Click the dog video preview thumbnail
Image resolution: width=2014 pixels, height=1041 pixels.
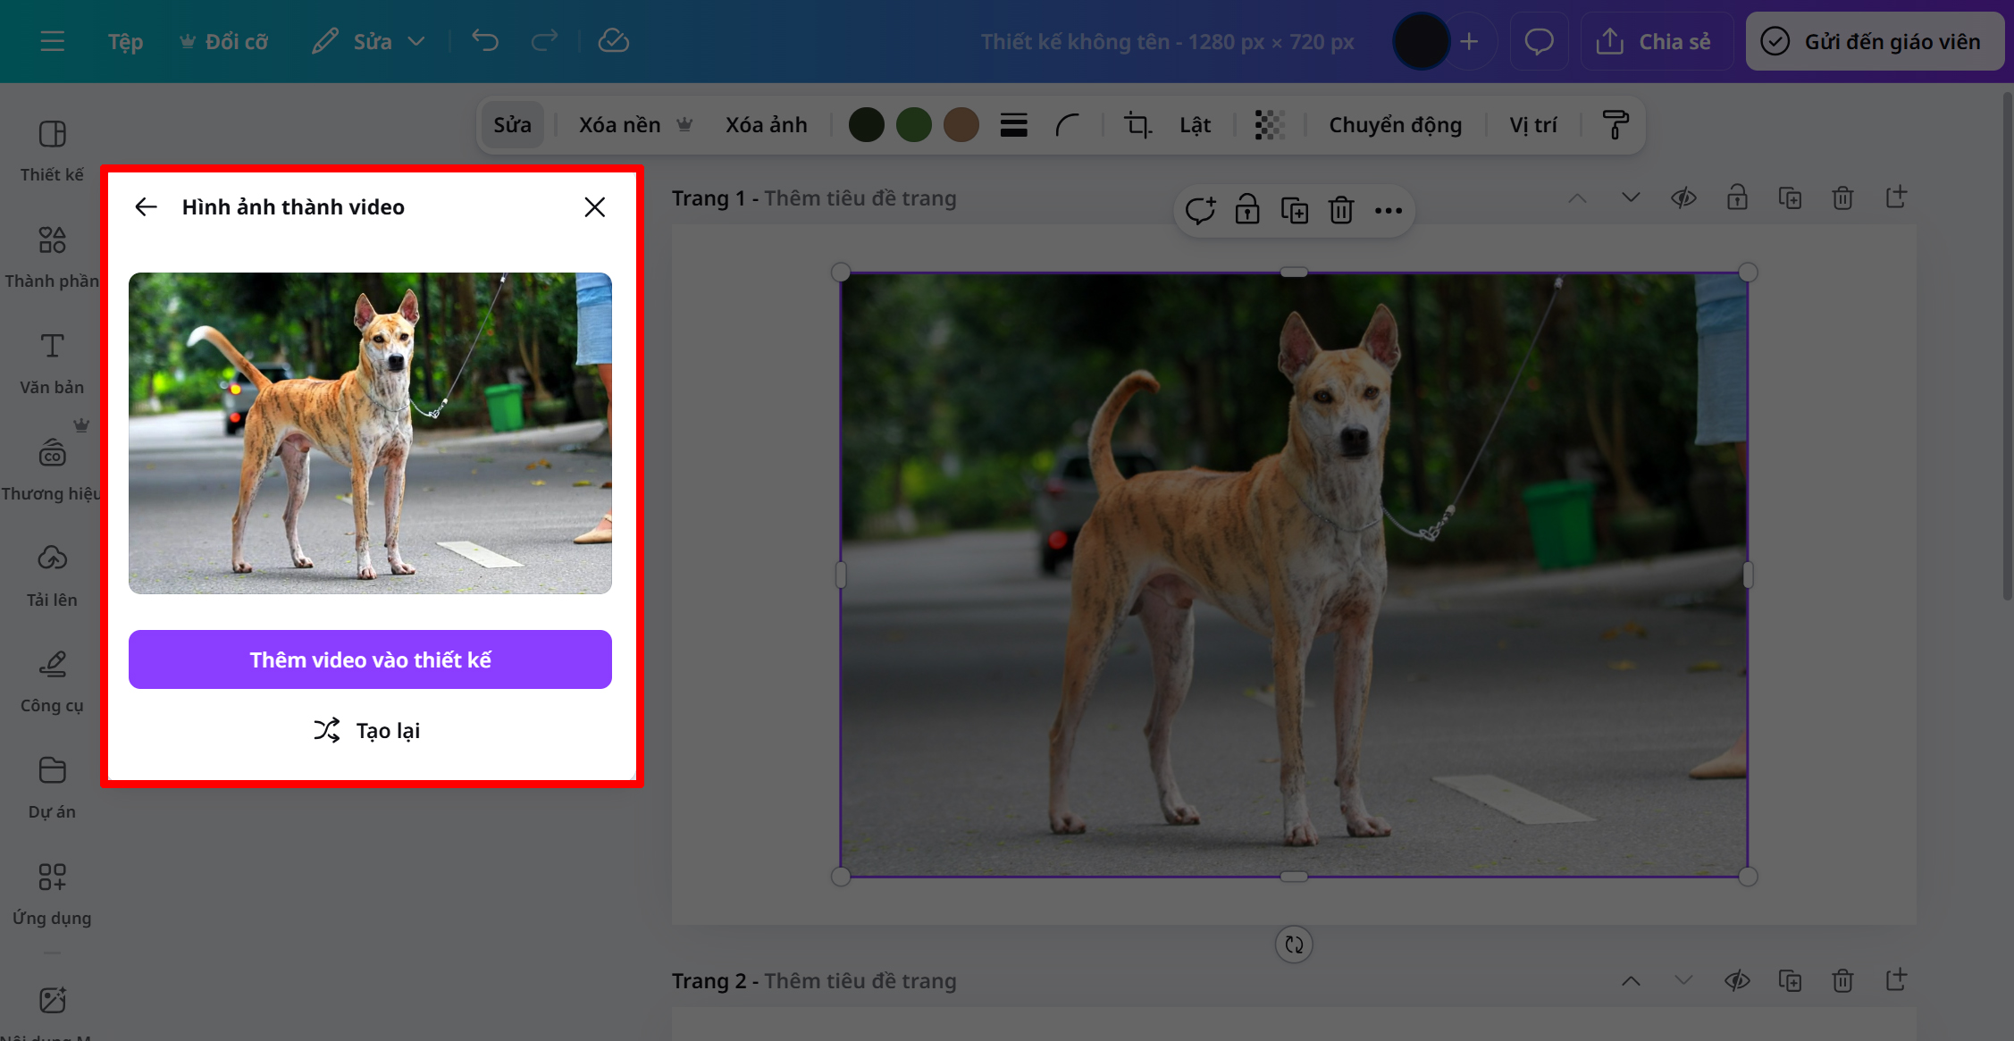(369, 433)
